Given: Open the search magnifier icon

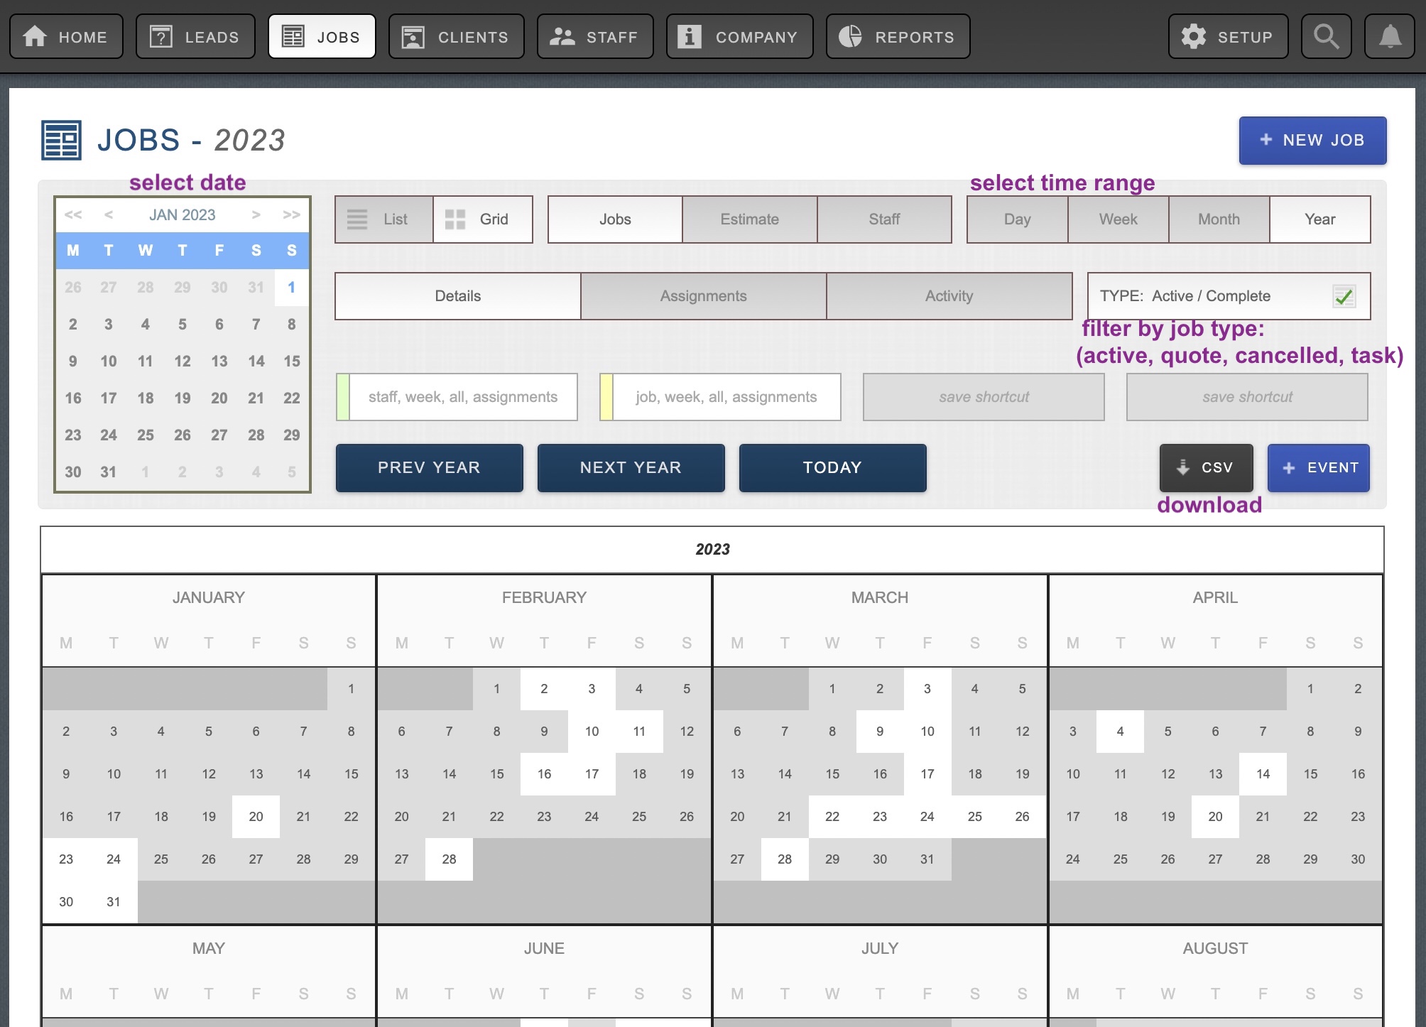Looking at the screenshot, I should (x=1325, y=37).
